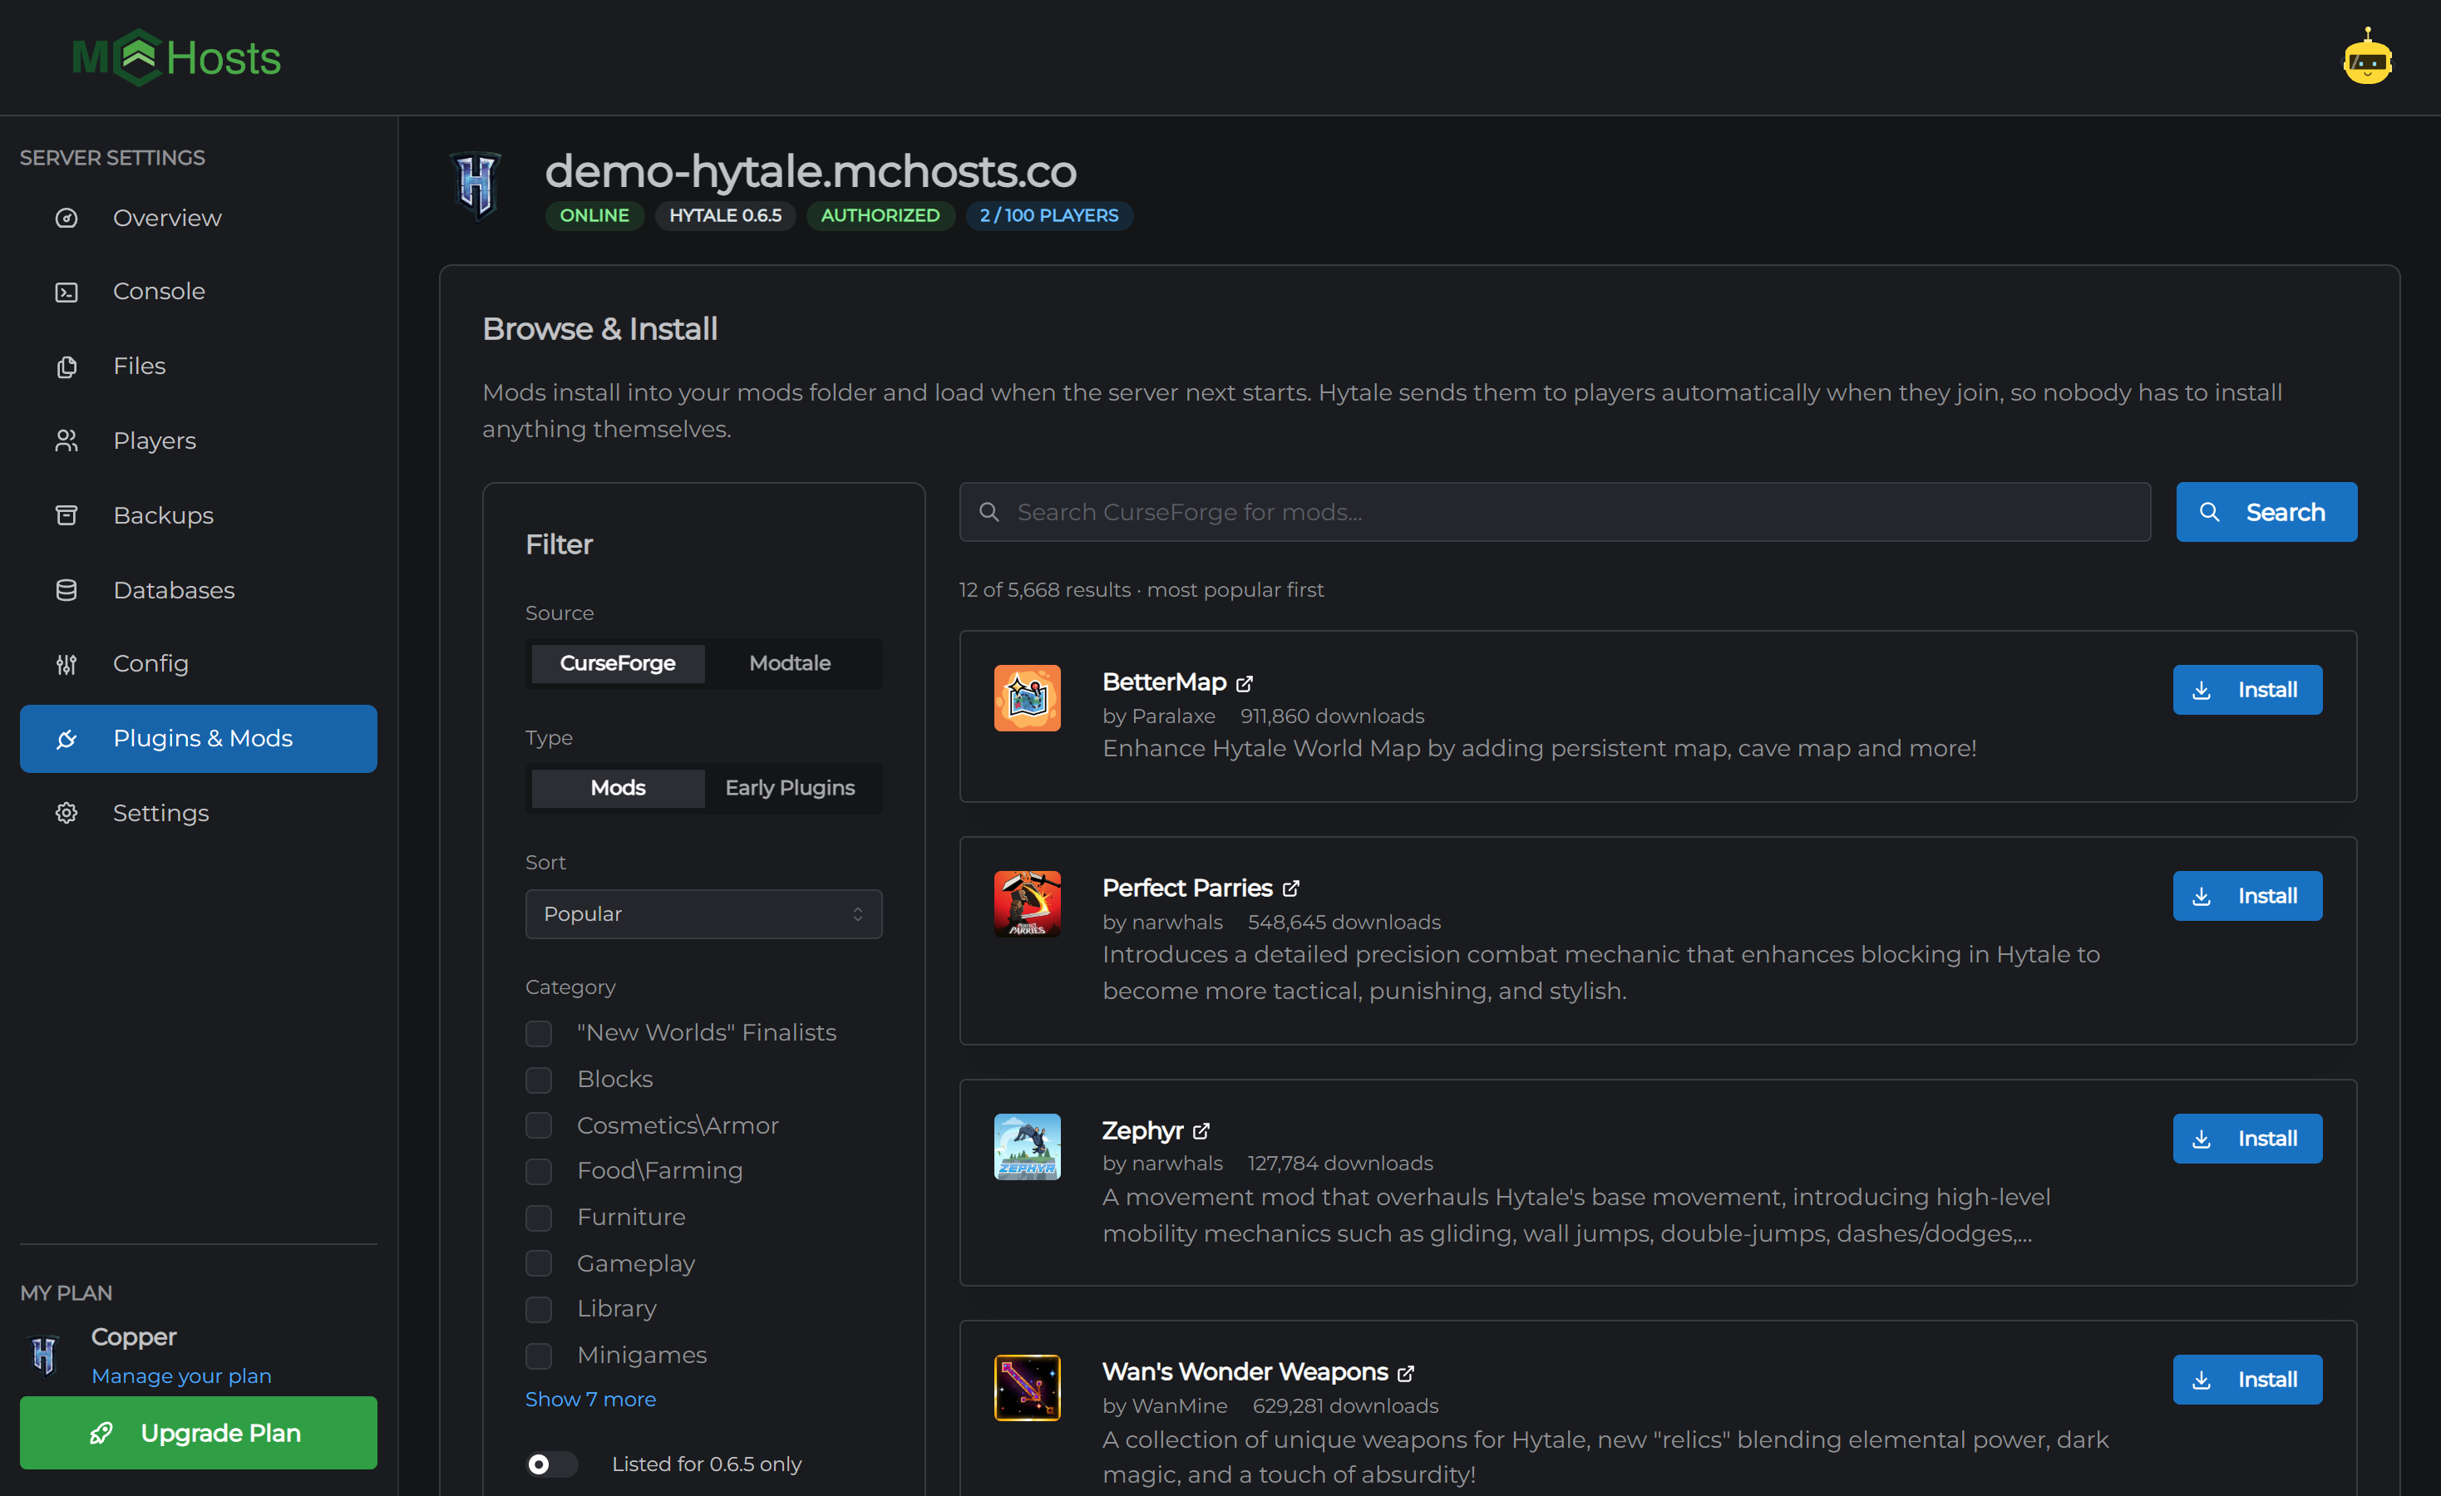Viewport: 2441px width, 1496px height.
Task: Check the Furniture category
Action: [539, 1218]
